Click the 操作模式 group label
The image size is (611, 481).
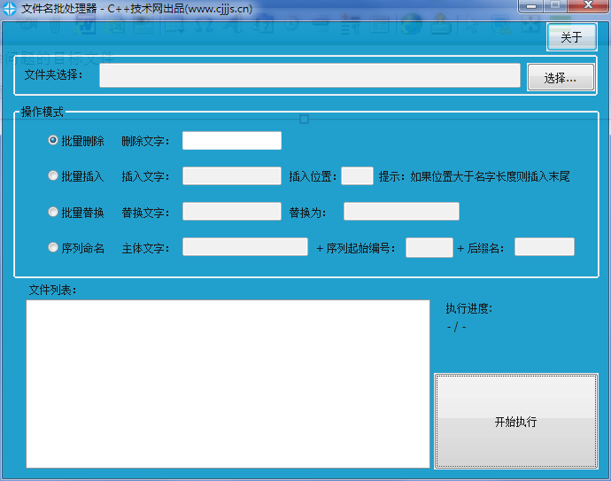(x=43, y=112)
